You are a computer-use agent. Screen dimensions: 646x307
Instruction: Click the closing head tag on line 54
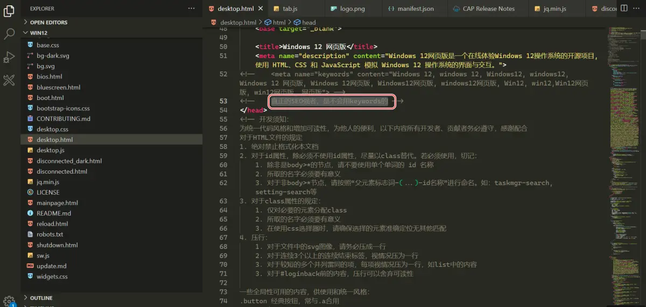(x=254, y=110)
